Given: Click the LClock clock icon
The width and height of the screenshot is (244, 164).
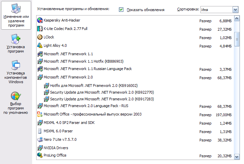Looking at the screenshot, I should coord(40,37).
